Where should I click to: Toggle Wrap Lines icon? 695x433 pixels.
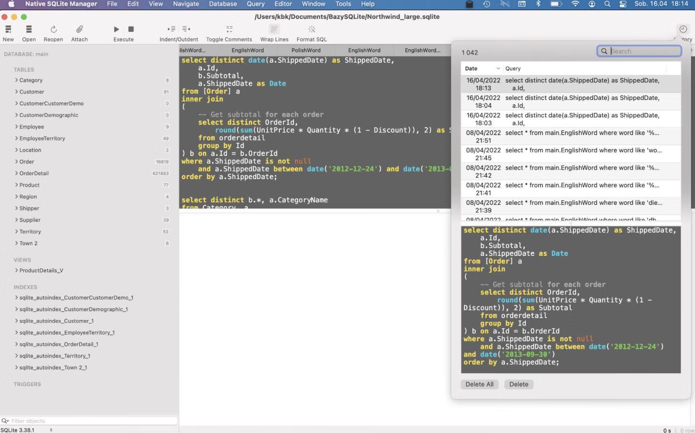pyautogui.click(x=274, y=29)
